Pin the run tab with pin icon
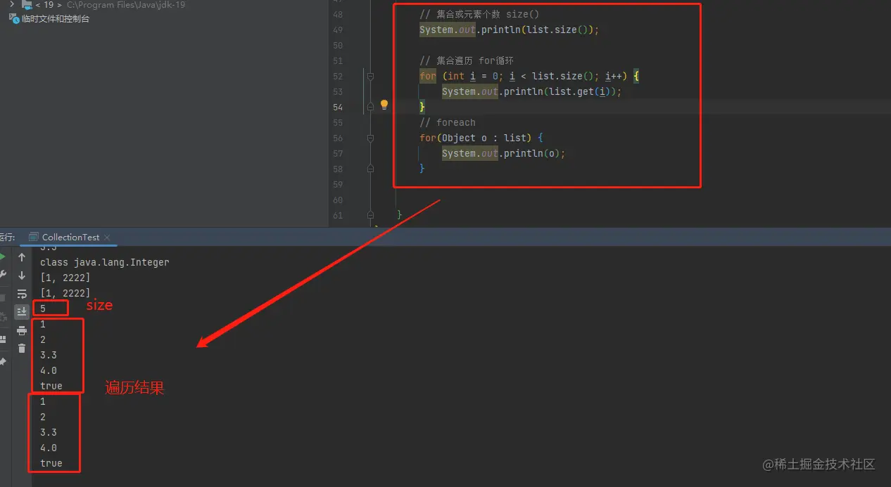This screenshot has height=487, width=891. pos(3,362)
